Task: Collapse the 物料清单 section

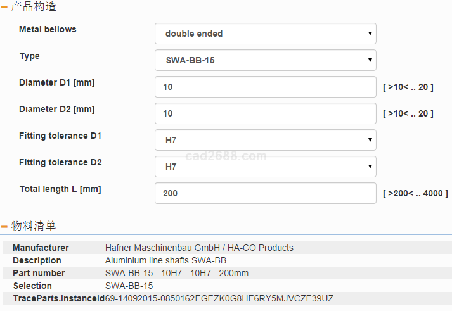Action: click(x=5, y=226)
